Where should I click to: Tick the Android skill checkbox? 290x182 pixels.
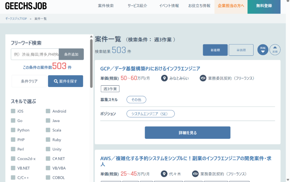pos(48,111)
